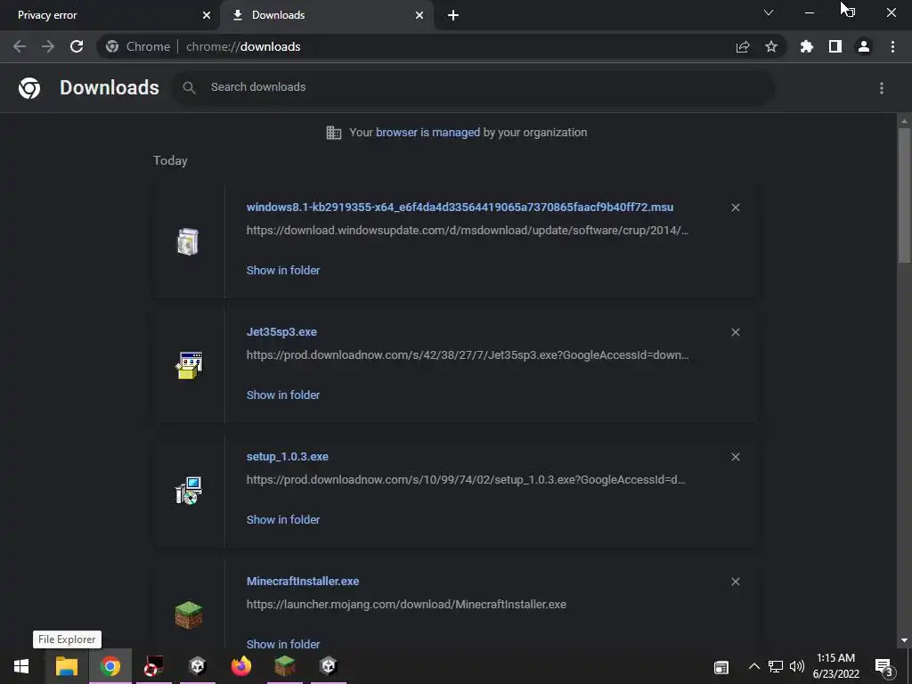Bookmark this tab with star icon

click(x=771, y=46)
